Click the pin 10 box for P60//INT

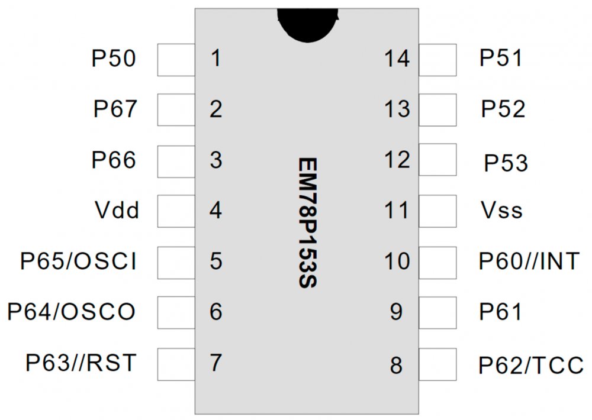pyautogui.click(x=437, y=261)
